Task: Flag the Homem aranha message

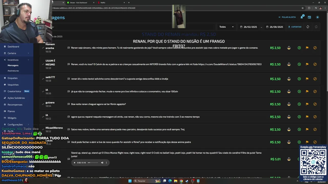Action: [307, 48]
